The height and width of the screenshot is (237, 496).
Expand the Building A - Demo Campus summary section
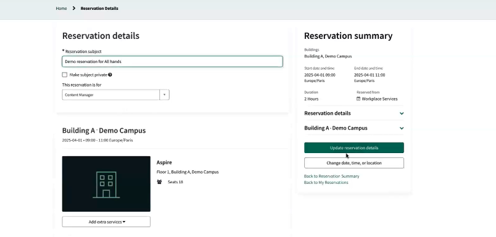[354, 128]
